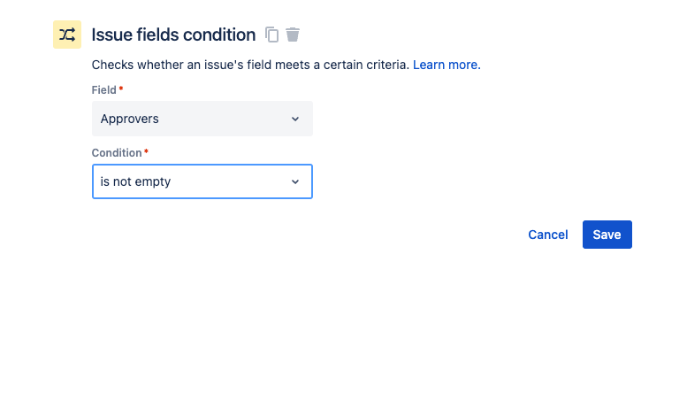This screenshot has height=393, width=687.
Task: Click the Condition label text
Action: pyautogui.click(x=117, y=153)
